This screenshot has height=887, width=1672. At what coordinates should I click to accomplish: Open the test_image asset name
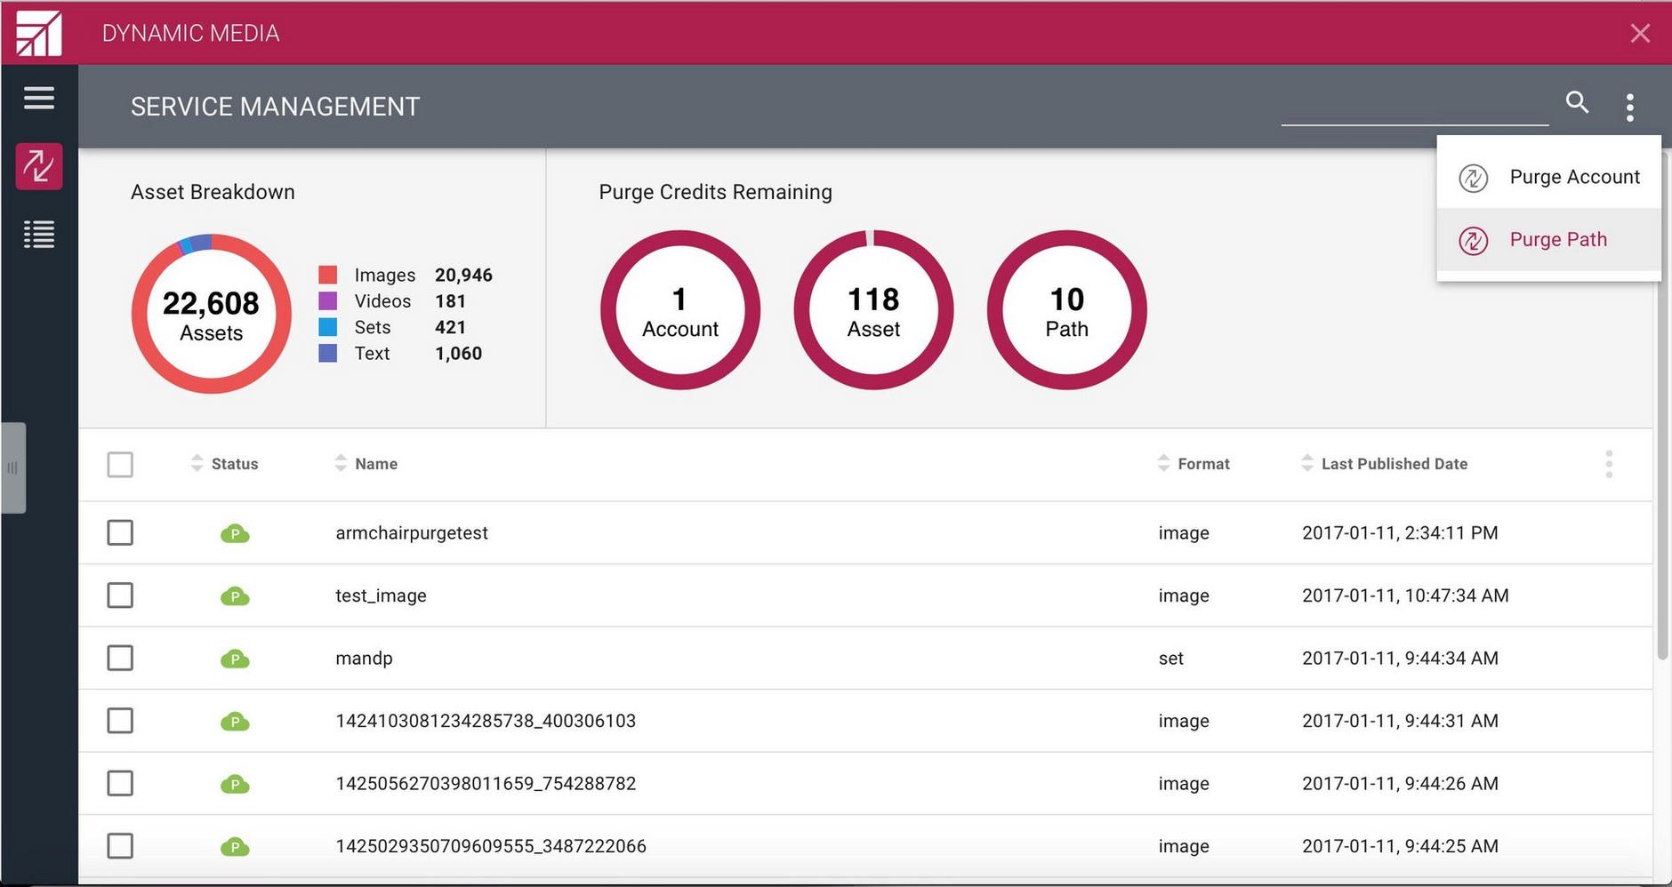click(381, 595)
